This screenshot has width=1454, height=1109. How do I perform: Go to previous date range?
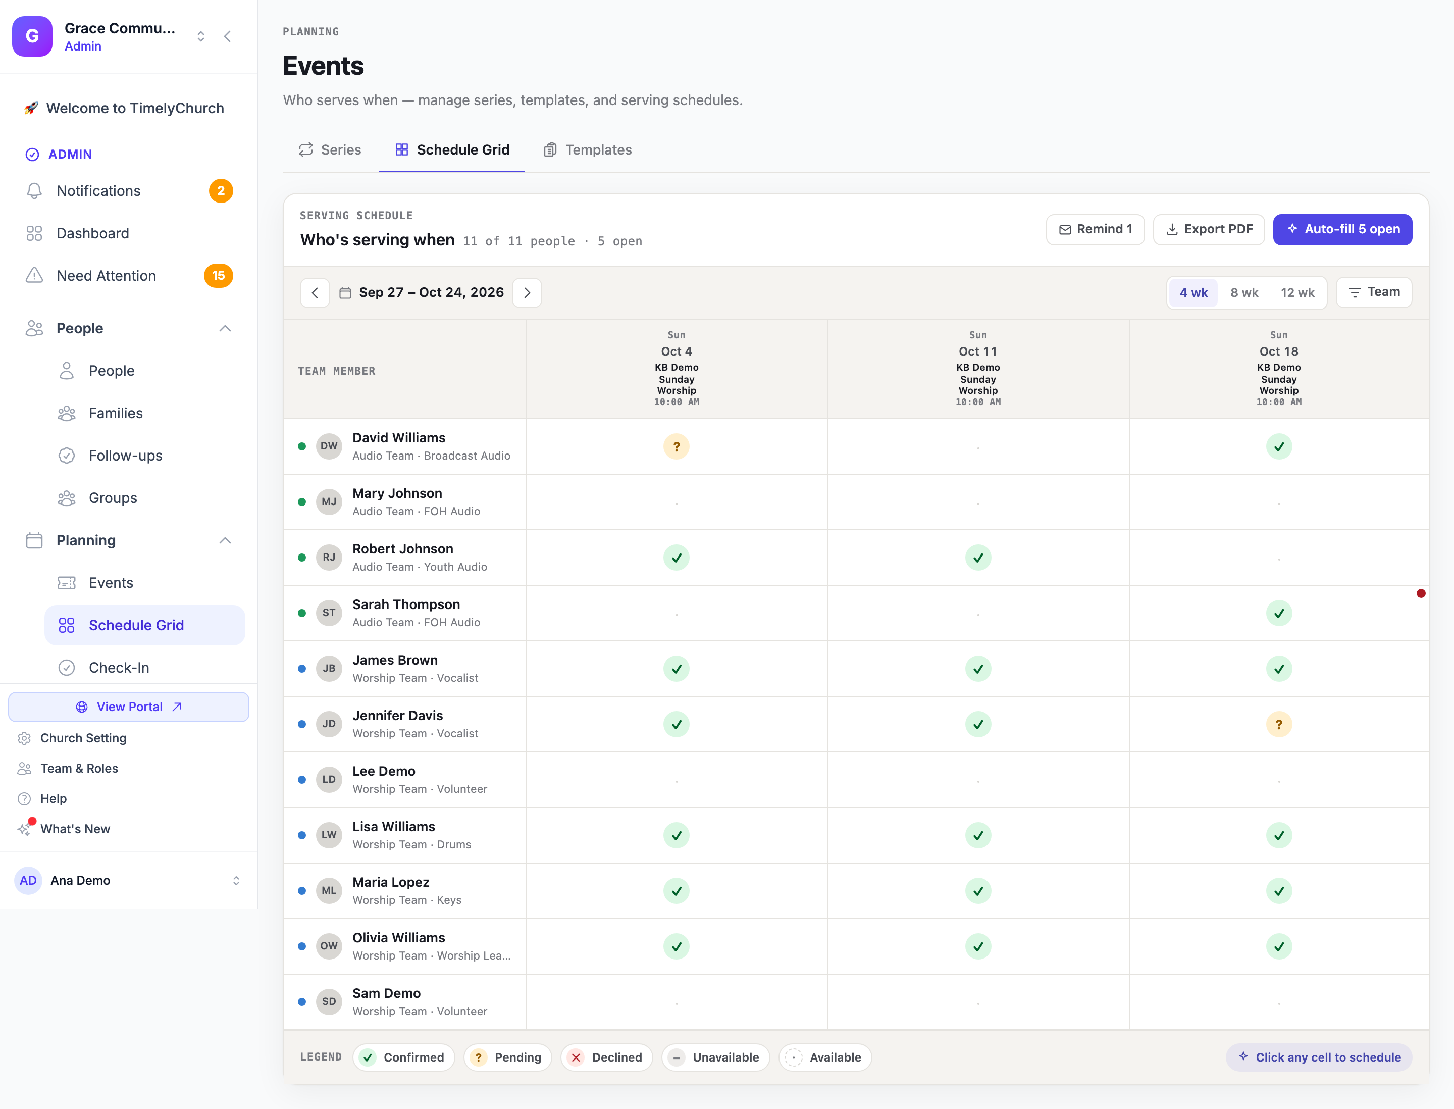(x=315, y=292)
